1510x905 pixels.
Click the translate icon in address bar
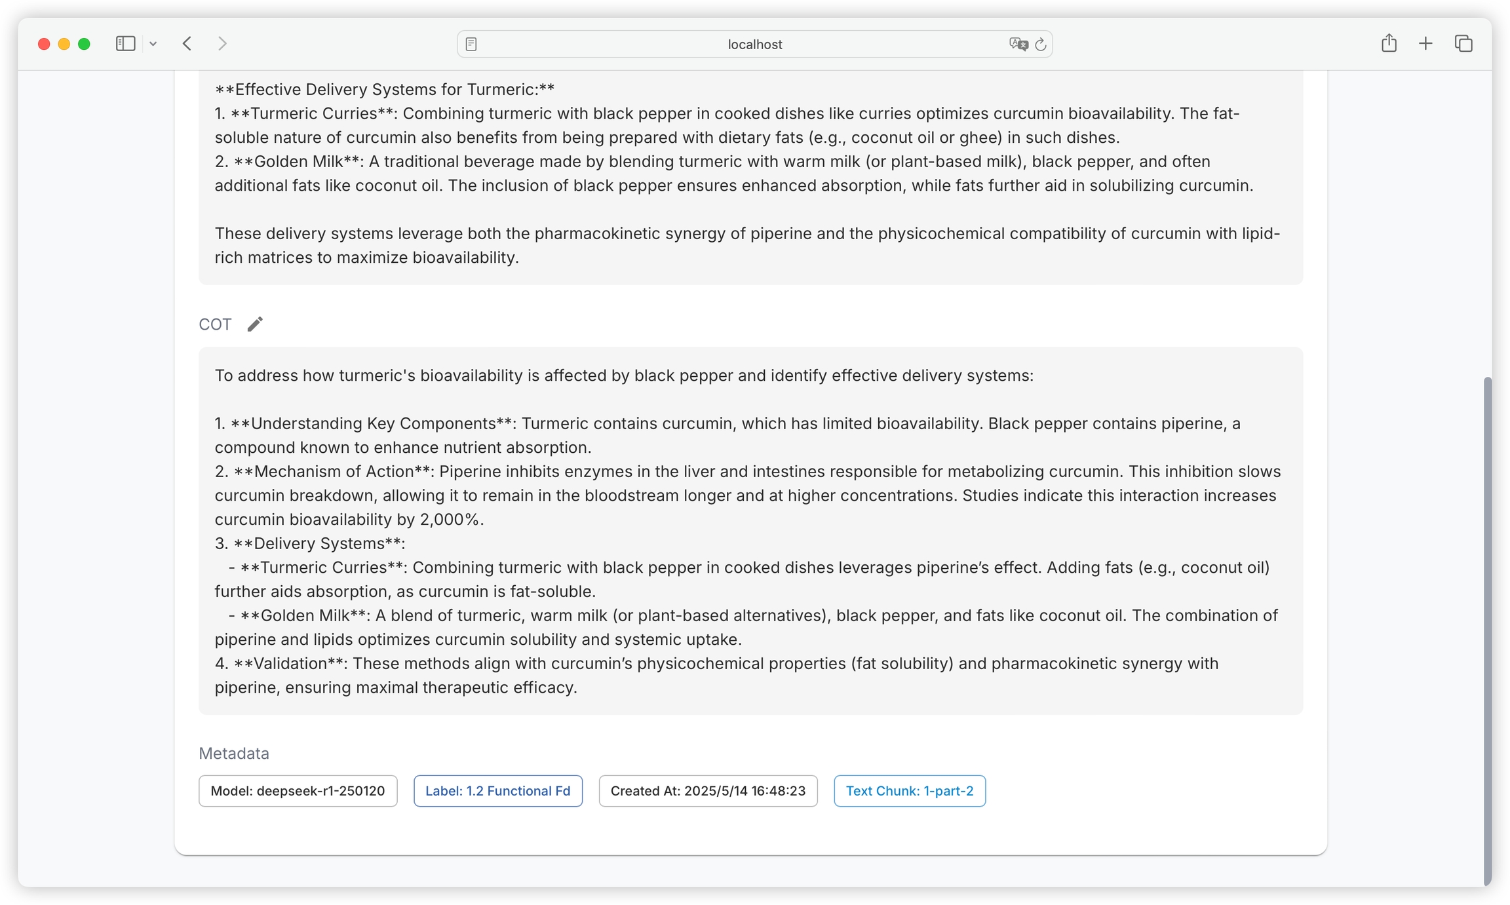coord(1018,44)
